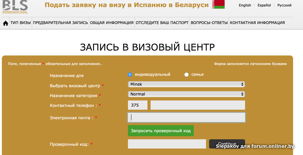Select the 'индивидуальный' radio button
The width and height of the screenshot is (303, 155).
[130, 74]
